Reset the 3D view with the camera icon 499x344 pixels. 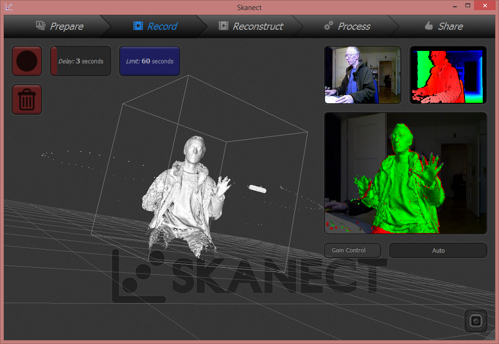476,321
